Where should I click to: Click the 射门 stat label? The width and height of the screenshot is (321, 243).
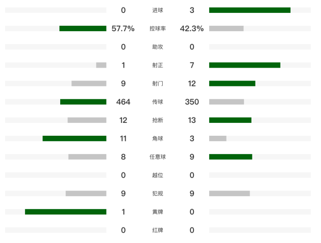157,84
